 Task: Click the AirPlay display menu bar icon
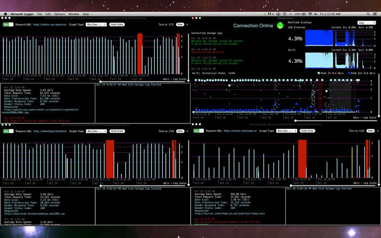click(279, 14)
